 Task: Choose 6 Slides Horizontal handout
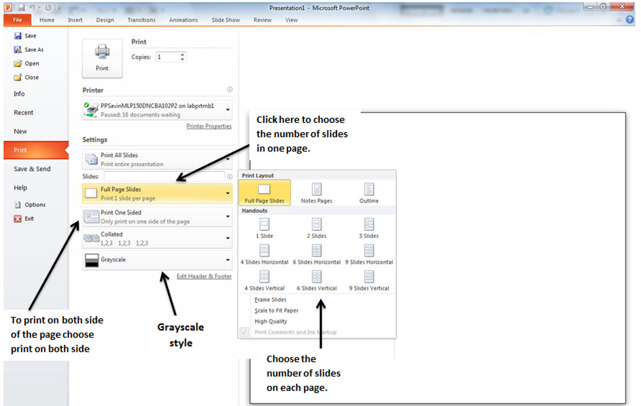tap(317, 254)
